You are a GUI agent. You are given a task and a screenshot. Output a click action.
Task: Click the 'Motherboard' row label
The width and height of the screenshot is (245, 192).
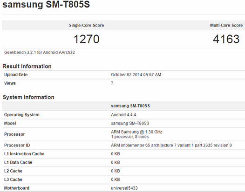pyautogui.click(x=17, y=188)
